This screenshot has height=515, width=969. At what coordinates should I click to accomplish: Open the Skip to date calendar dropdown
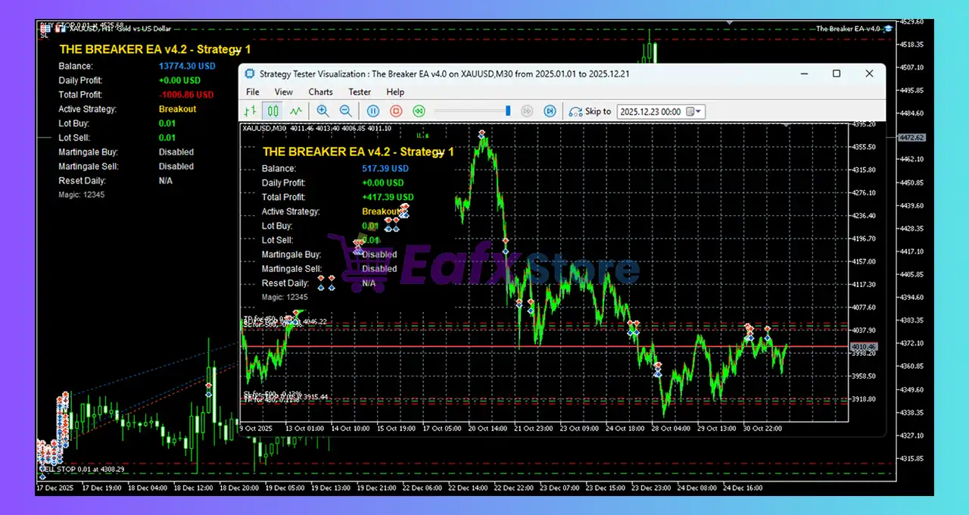[693, 111]
